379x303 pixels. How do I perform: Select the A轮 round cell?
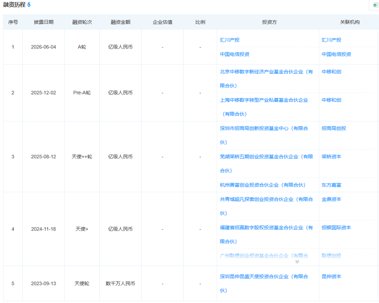point(82,47)
